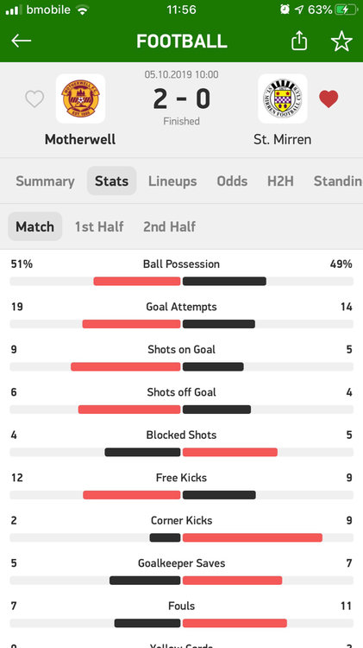The width and height of the screenshot is (363, 648).
Task: Tap the back arrow icon
Action: [x=21, y=41]
